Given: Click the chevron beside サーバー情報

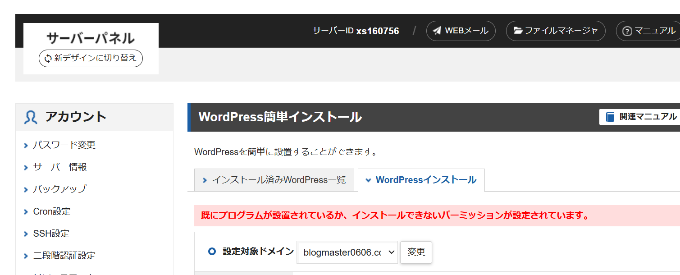Looking at the screenshot, I should tap(26, 167).
